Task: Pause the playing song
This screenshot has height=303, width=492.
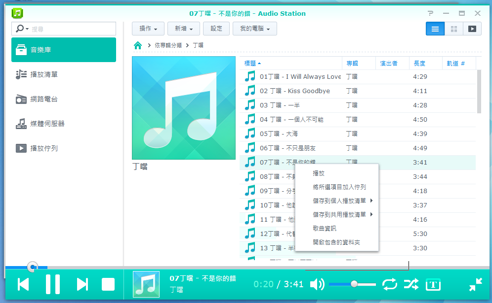Action: (x=53, y=284)
